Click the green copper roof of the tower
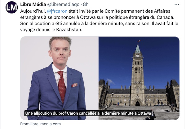Viewport: 186px width, 129px height. (x=138, y=49)
